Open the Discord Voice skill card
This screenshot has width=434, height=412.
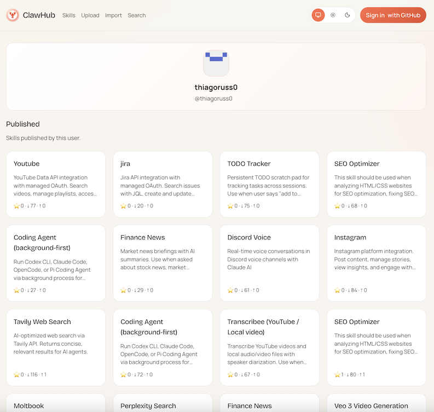tap(269, 263)
